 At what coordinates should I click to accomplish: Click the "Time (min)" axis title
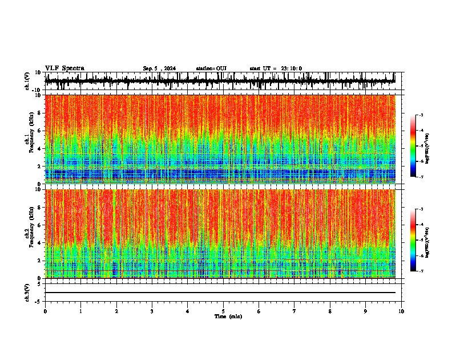click(228, 316)
